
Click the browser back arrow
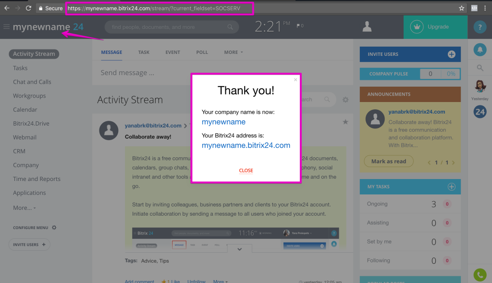7,8
